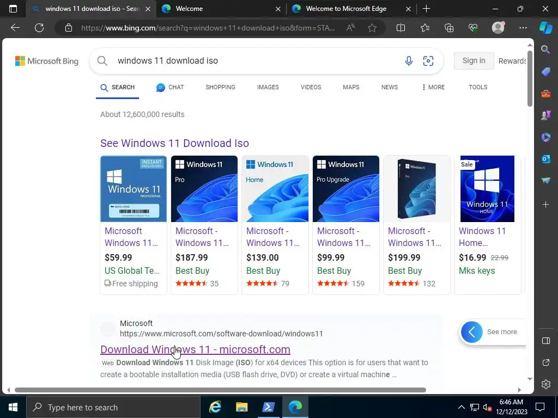Click taskbar Type here to search box
This screenshot has height=418, width=558.
click(x=113, y=407)
